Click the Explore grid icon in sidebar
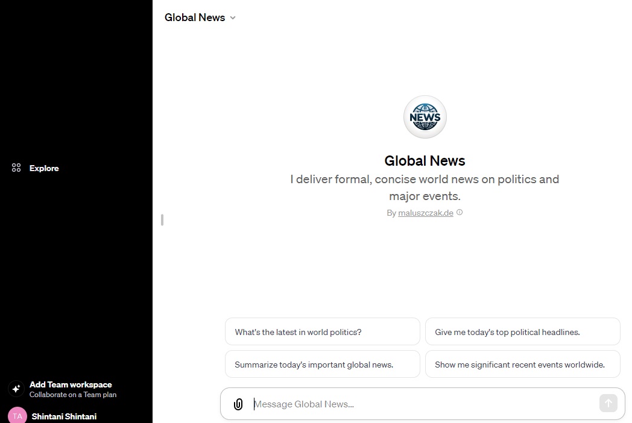Screen dimensions: 632x423 pos(16,168)
